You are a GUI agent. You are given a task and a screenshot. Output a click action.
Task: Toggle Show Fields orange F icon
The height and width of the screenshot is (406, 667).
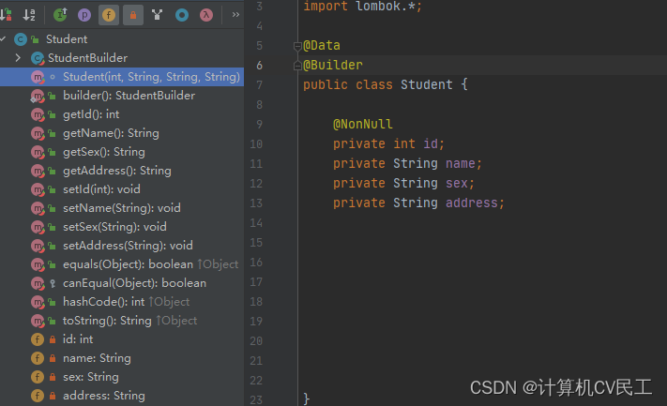[109, 15]
